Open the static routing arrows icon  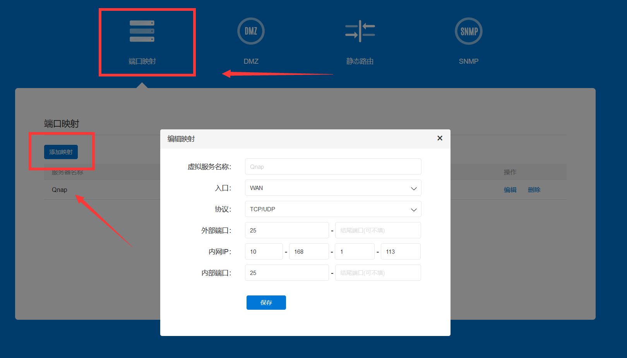(360, 31)
